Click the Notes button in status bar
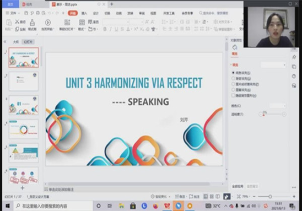This screenshot has height=211, width=302. [180, 197]
